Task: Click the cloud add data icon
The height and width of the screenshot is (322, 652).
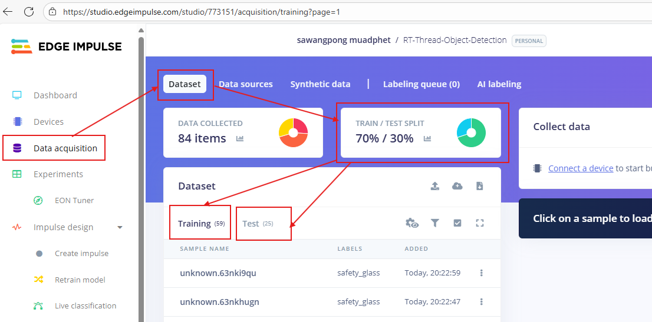Action: (457, 186)
